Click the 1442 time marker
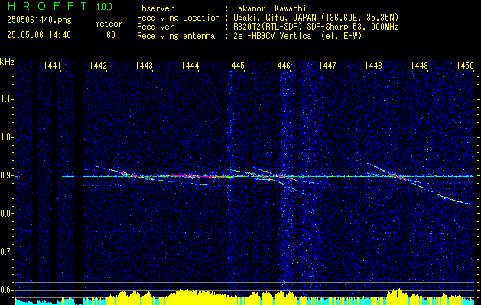This screenshot has width=481, height=305. [98, 65]
